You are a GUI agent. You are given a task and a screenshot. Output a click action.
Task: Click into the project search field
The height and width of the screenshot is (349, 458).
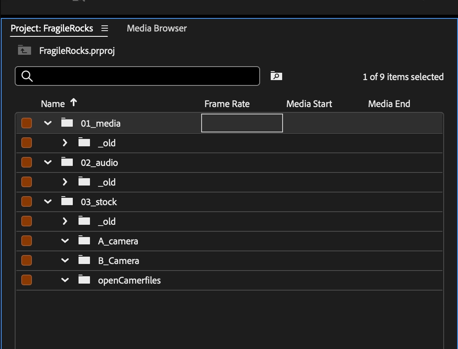(x=137, y=76)
